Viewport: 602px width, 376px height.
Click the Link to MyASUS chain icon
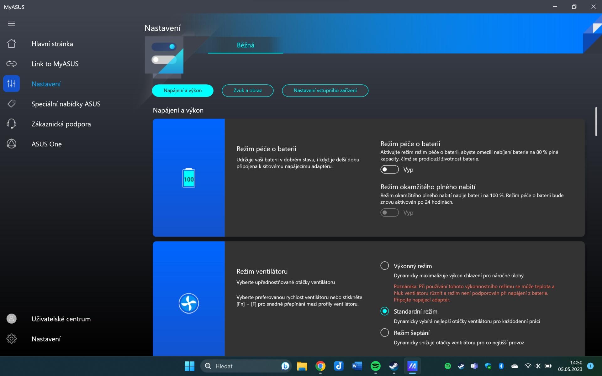point(11,64)
